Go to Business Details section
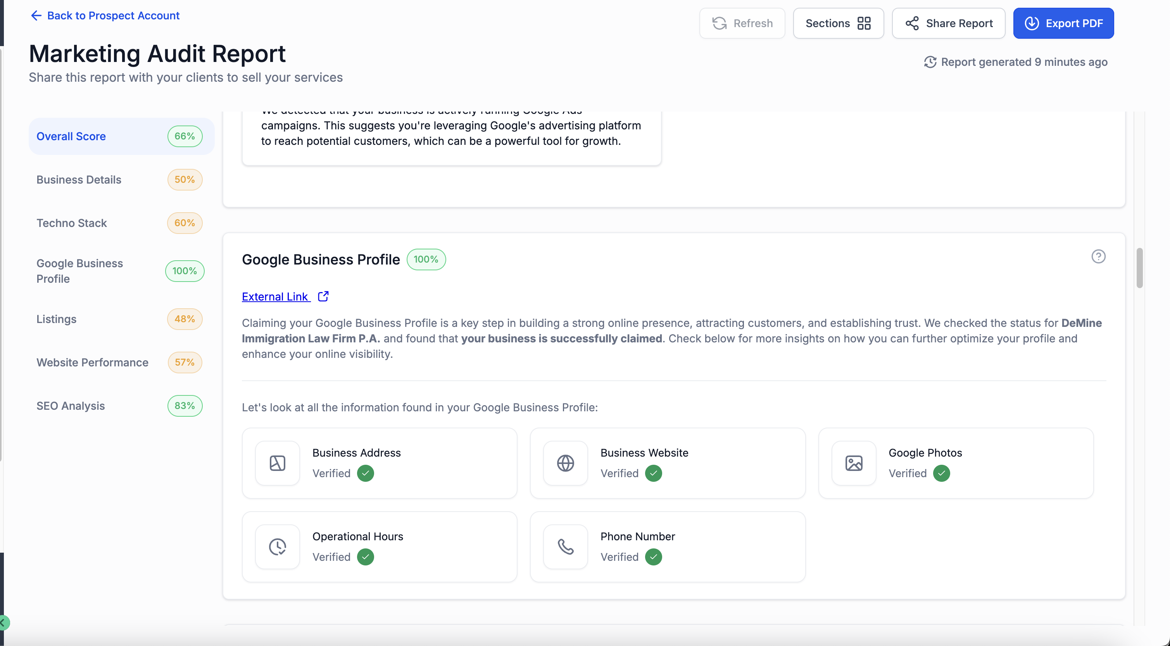Image resolution: width=1170 pixels, height=646 pixels. click(x=79, y=180)
